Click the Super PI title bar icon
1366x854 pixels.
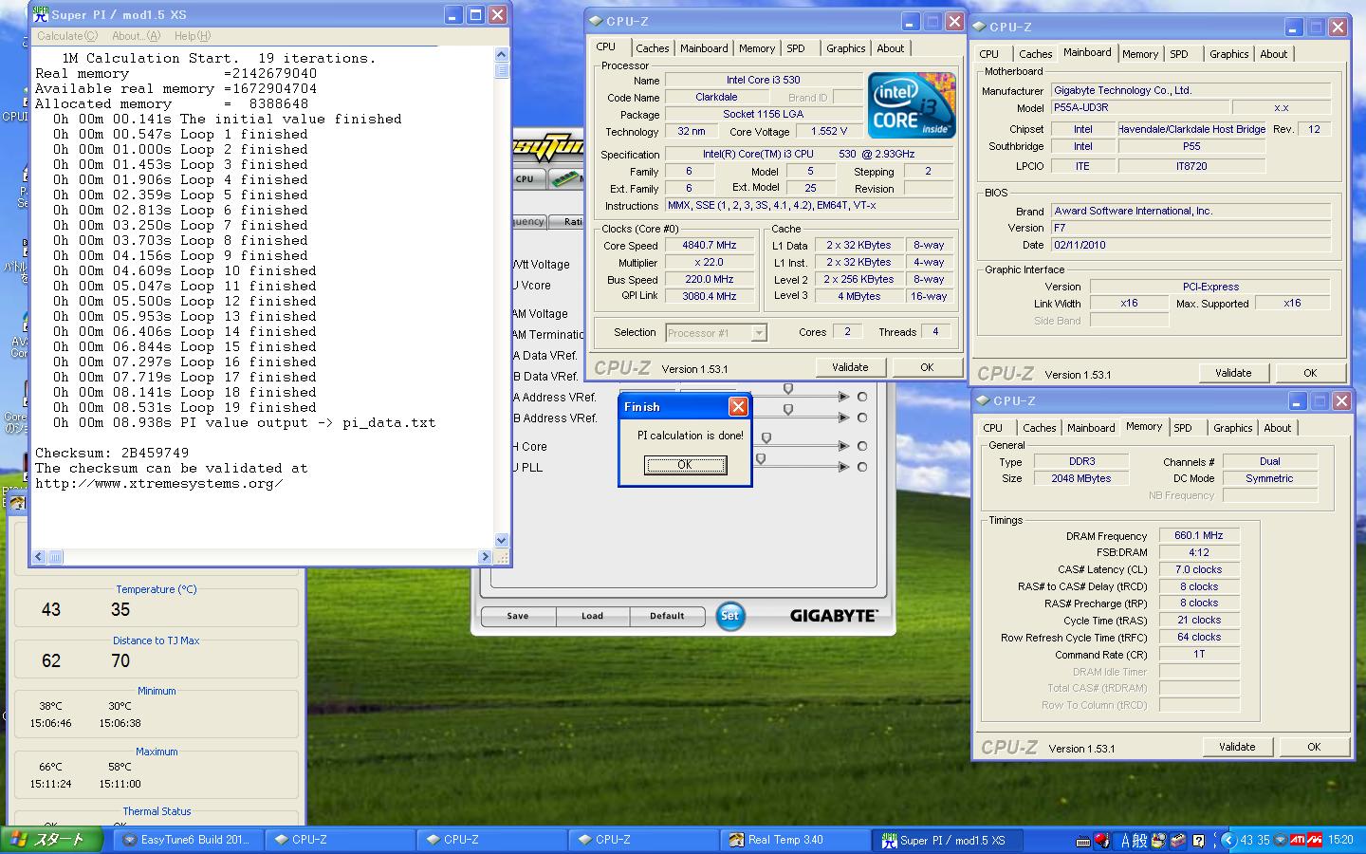click(x=40, y=14)
